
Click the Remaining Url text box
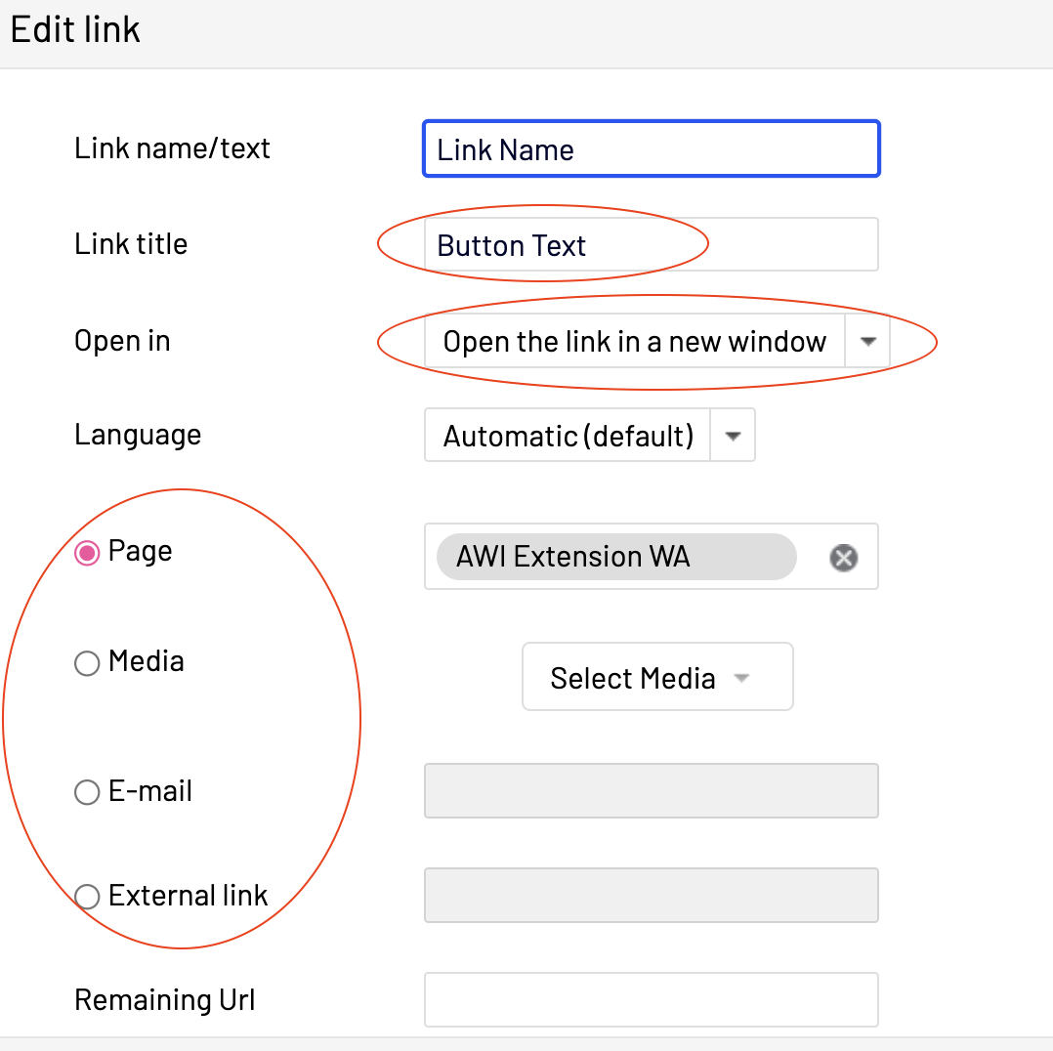[x=652, y=999]
